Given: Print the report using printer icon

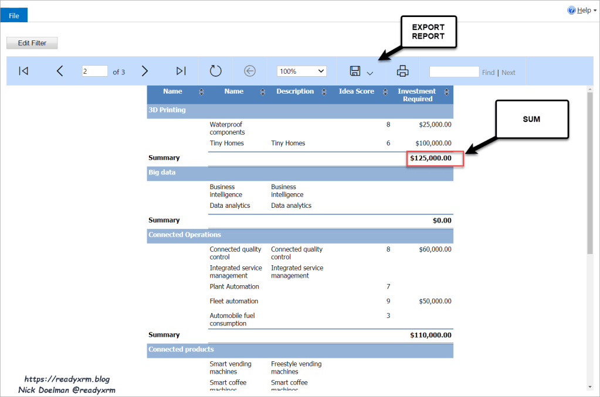Looking at the screenshot, I should (x=402, y=71).
